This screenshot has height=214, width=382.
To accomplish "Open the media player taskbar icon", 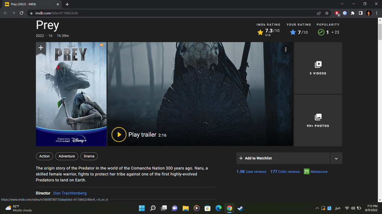I will pos(197,208).
